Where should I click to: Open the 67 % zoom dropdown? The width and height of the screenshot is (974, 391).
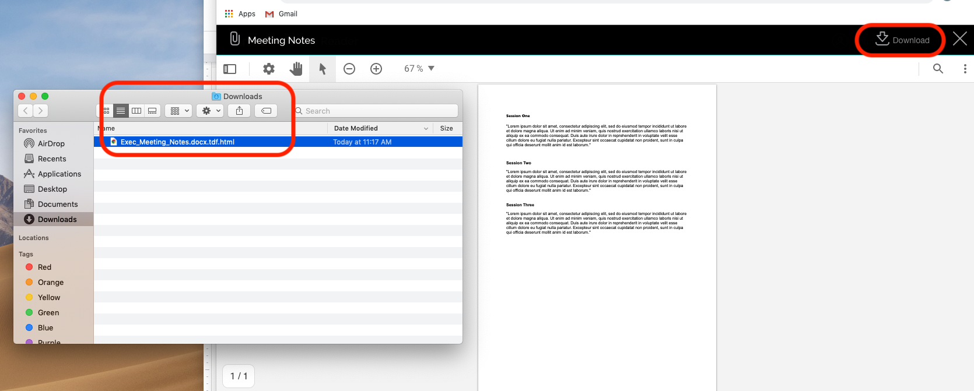click(x=419, y=69)
